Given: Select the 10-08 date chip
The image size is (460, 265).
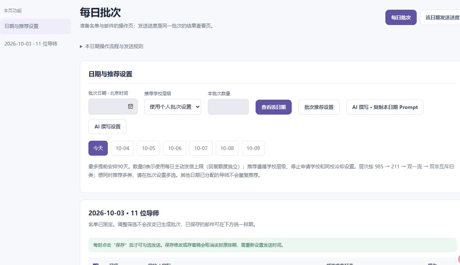Looking at the screenshot, I should click(x=227, y=148).
